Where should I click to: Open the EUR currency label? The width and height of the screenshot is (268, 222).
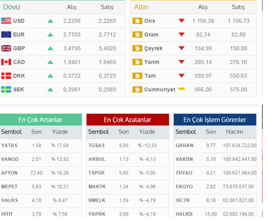[x=19, y=35]
